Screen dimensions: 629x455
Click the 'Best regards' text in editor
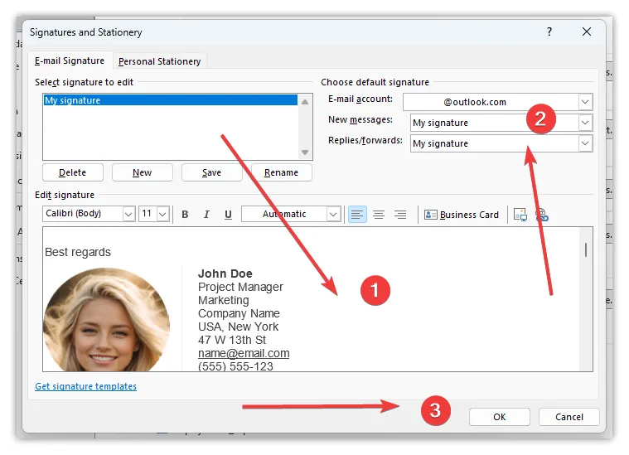78,252
